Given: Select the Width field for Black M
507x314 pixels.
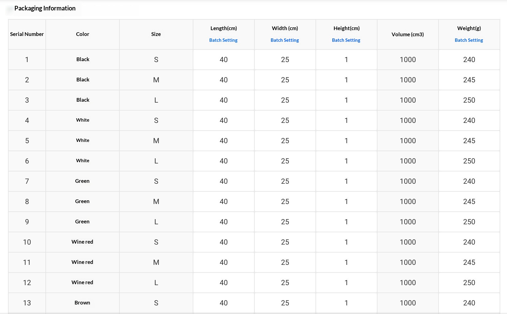Looking at the screenshot, I should [x=285, y=80].
